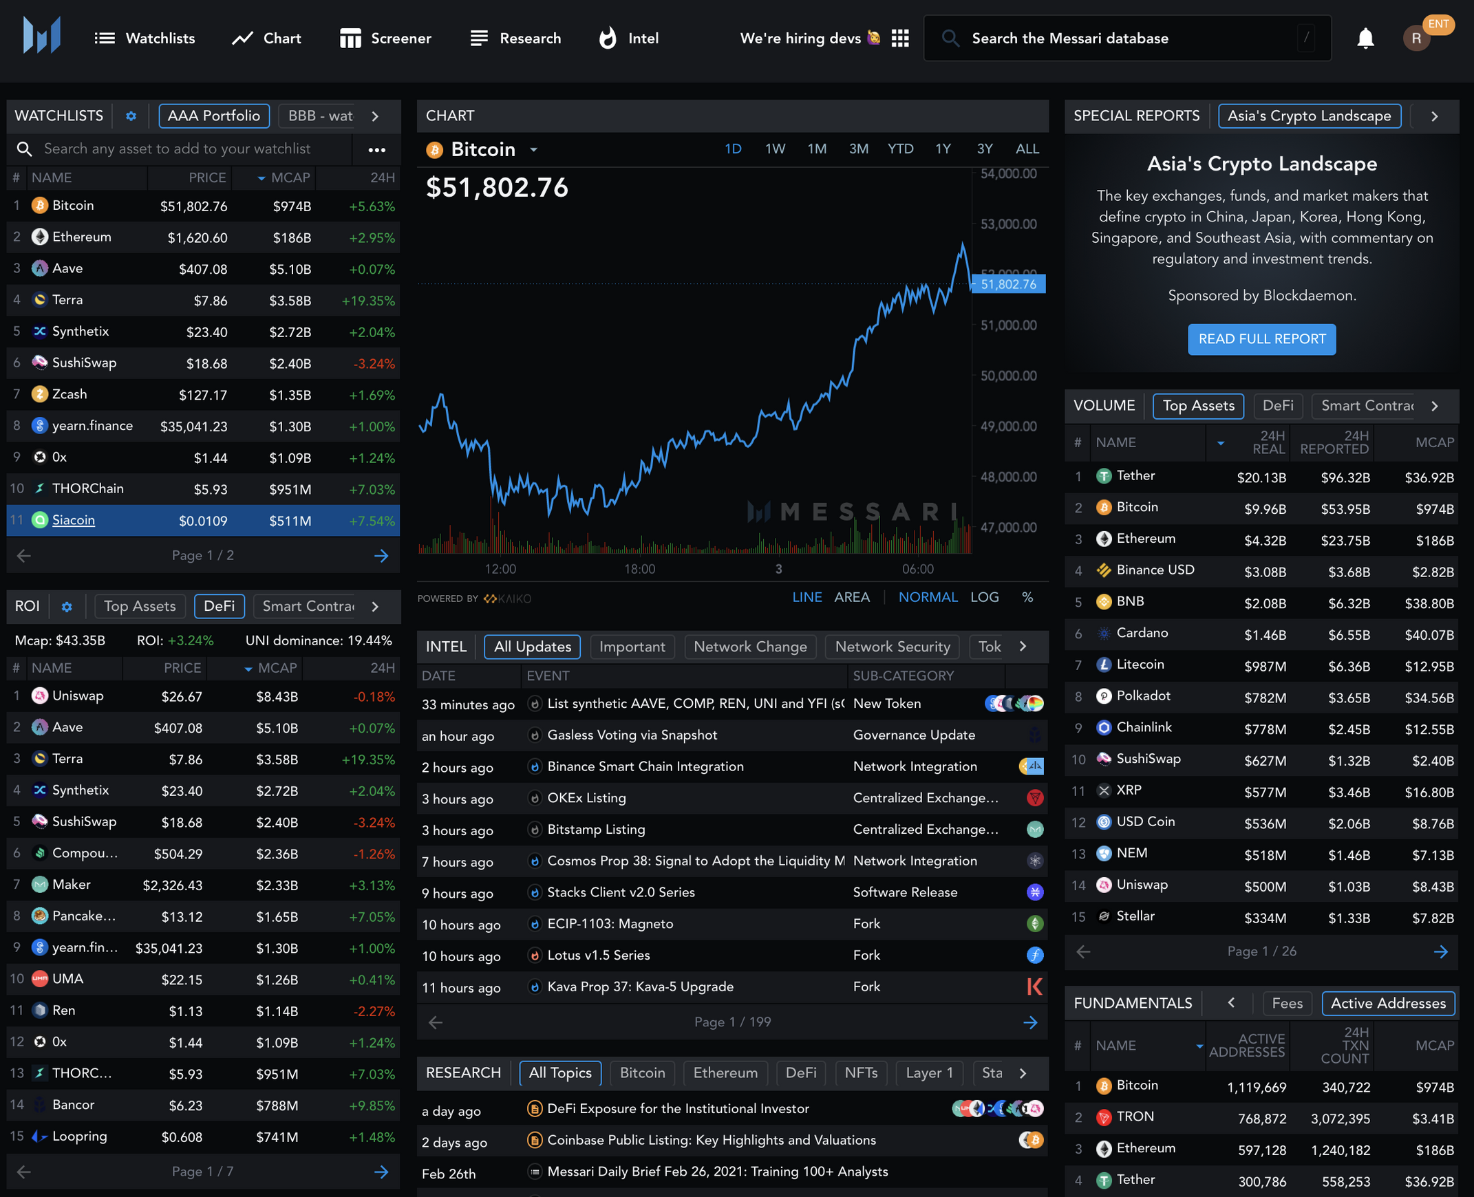The height and width of the screenshot is (1197, 1474).
Task: Set chart scale to LOG
Action: pyautogui.click(x=984, y=597)
